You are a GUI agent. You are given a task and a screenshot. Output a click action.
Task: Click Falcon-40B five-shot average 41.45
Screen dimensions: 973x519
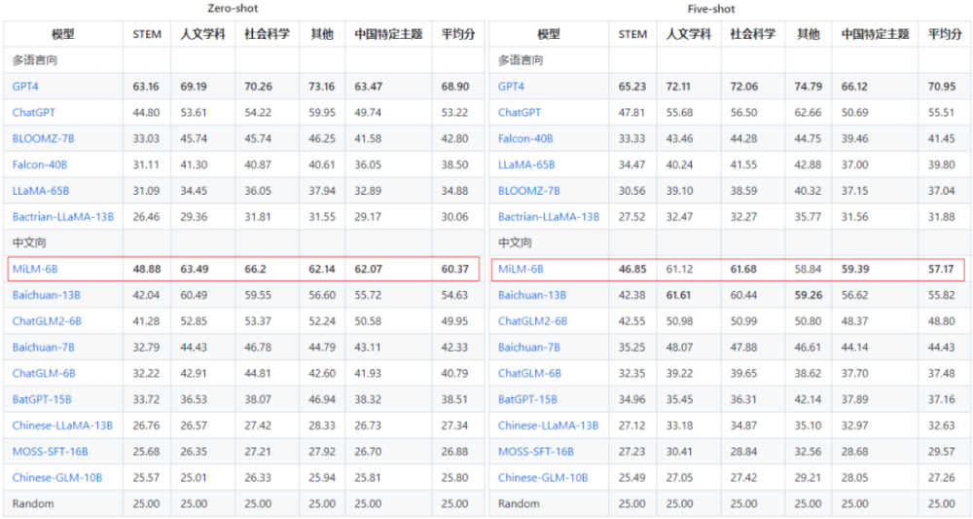[x=942, y=138]
